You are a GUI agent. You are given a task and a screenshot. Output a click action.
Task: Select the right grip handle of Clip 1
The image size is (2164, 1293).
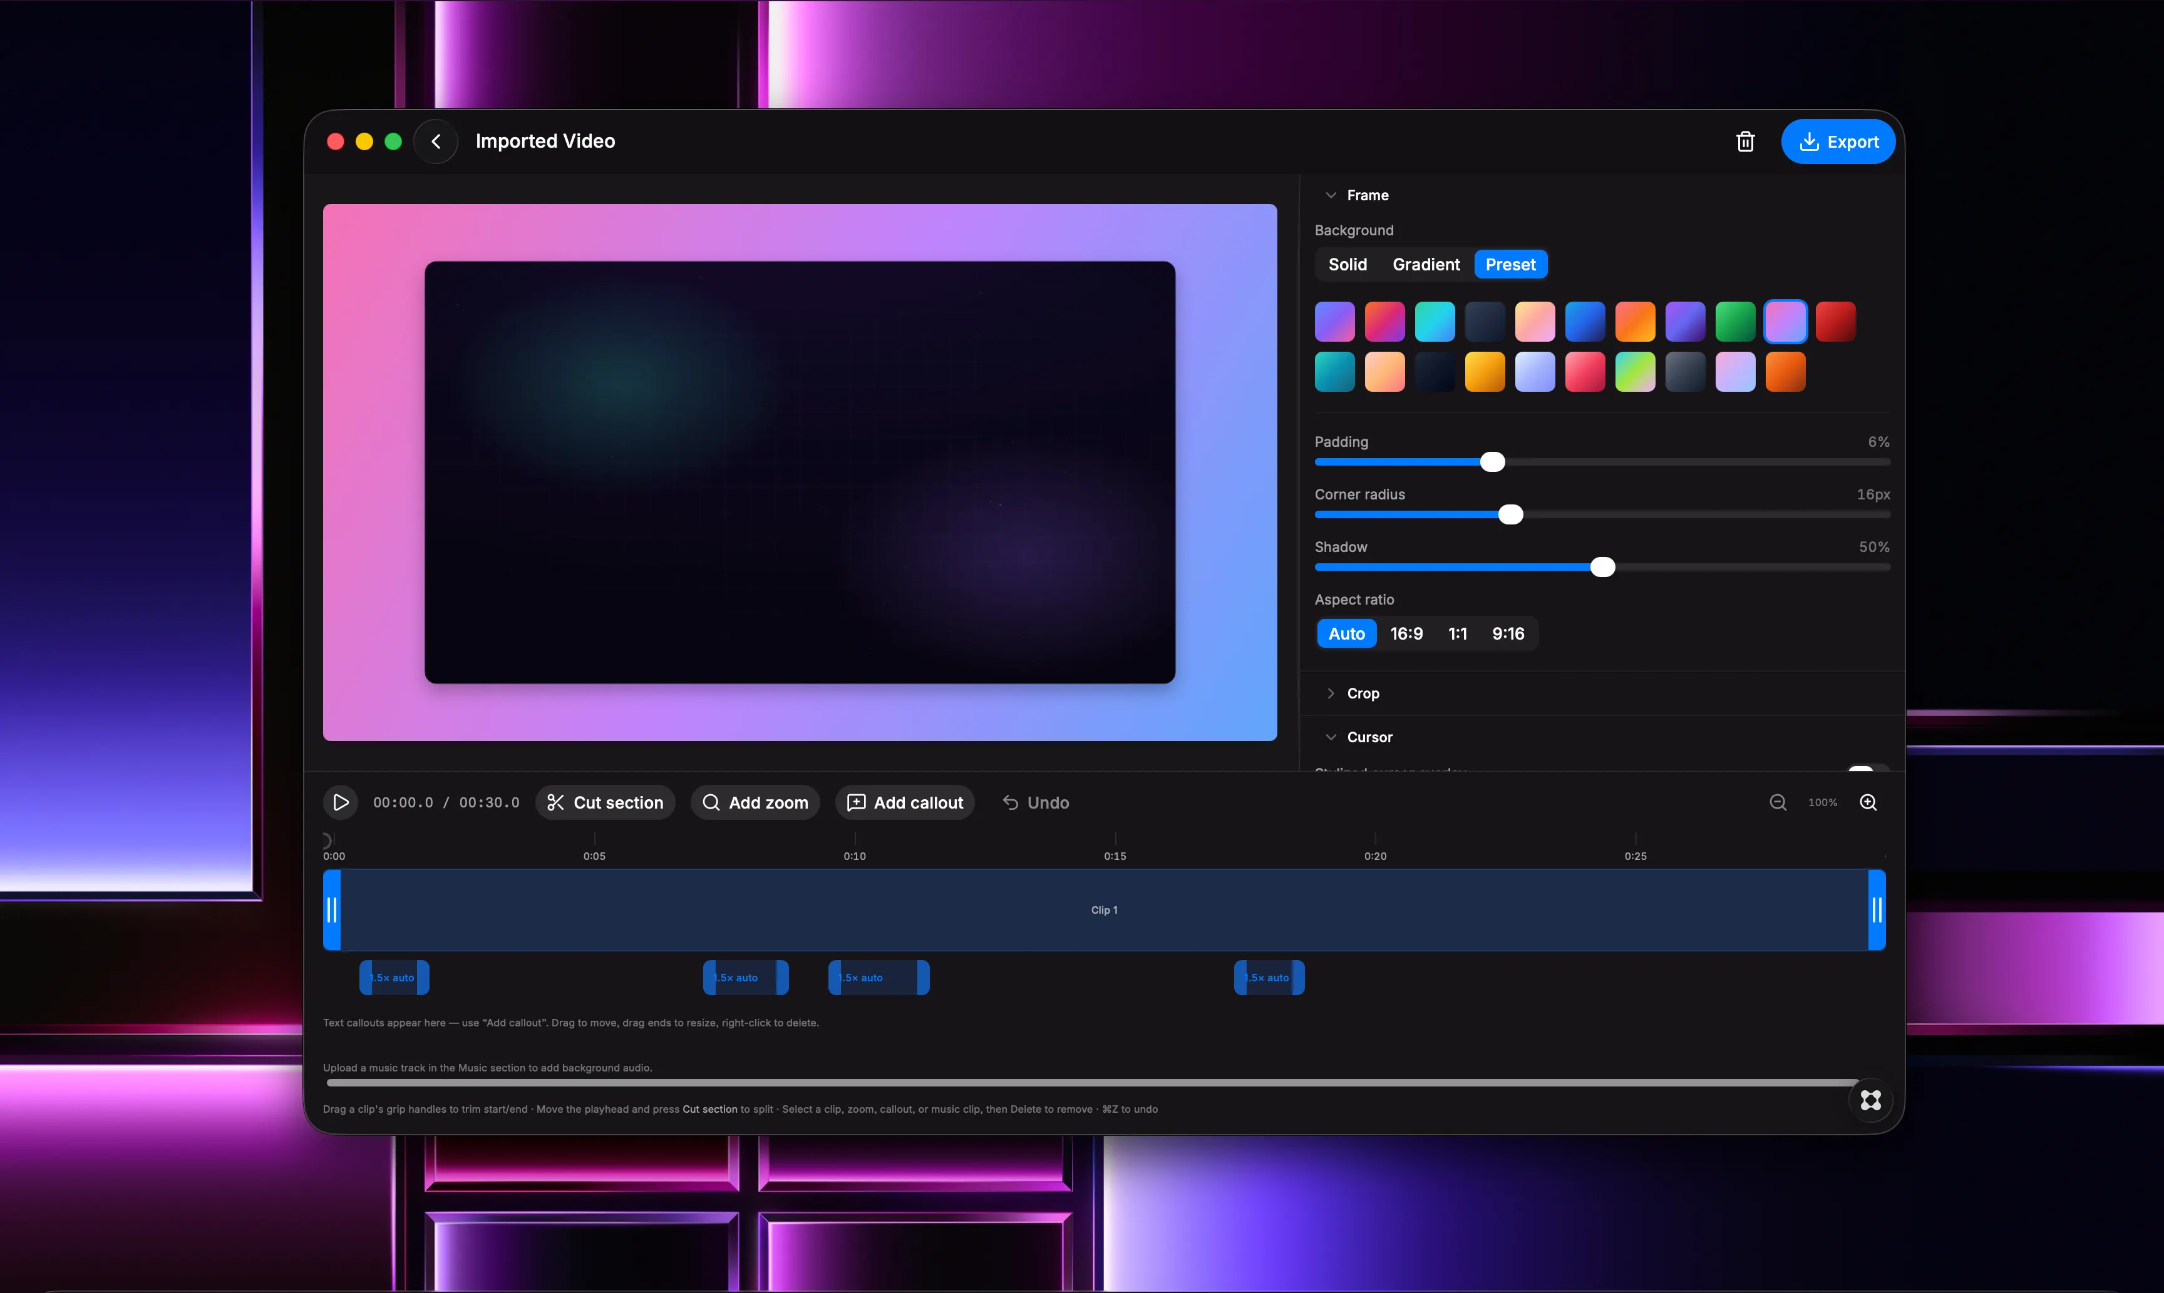click(x=1877, y=909)
